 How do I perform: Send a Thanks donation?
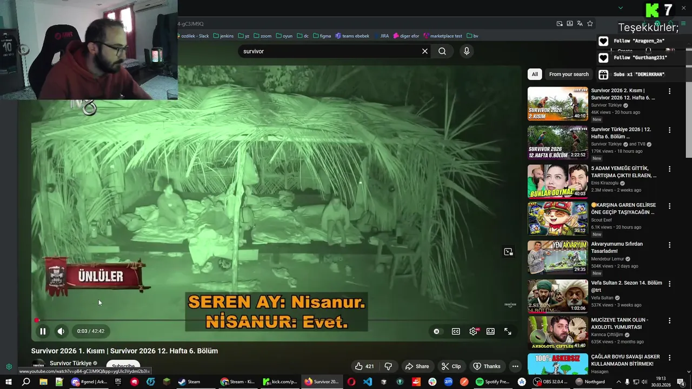487,366
